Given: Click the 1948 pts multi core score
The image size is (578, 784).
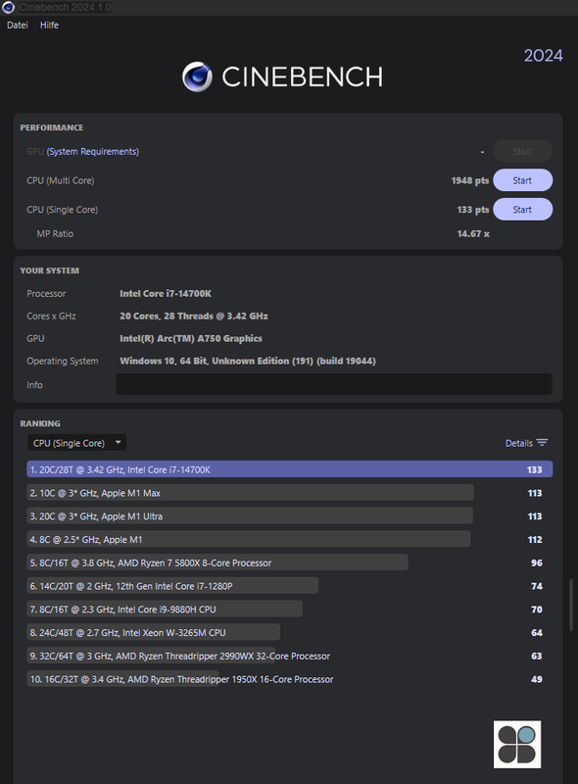Looking at the screenshot, I should 470,180.
